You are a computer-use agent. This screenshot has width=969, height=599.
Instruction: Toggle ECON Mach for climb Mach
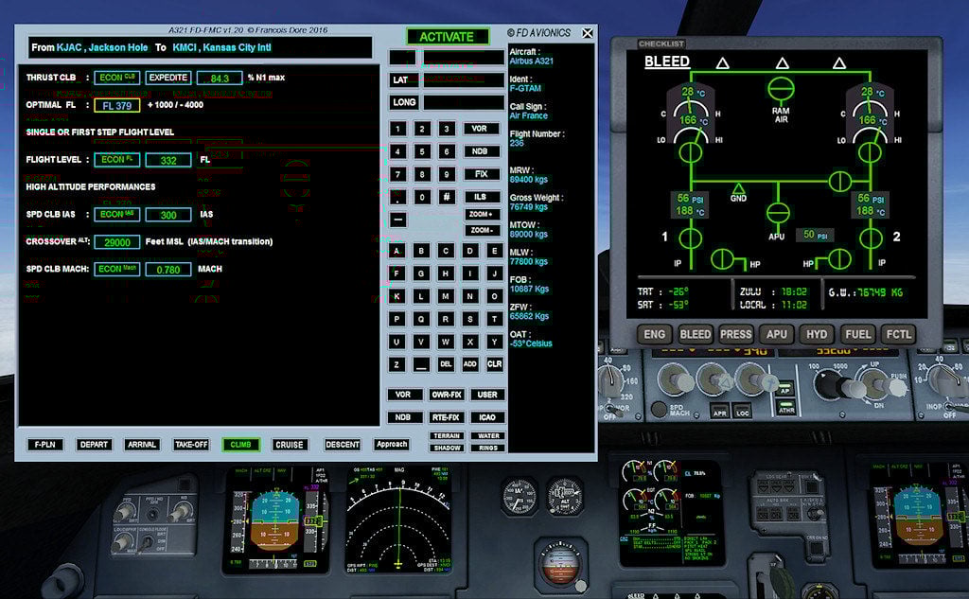116,270
